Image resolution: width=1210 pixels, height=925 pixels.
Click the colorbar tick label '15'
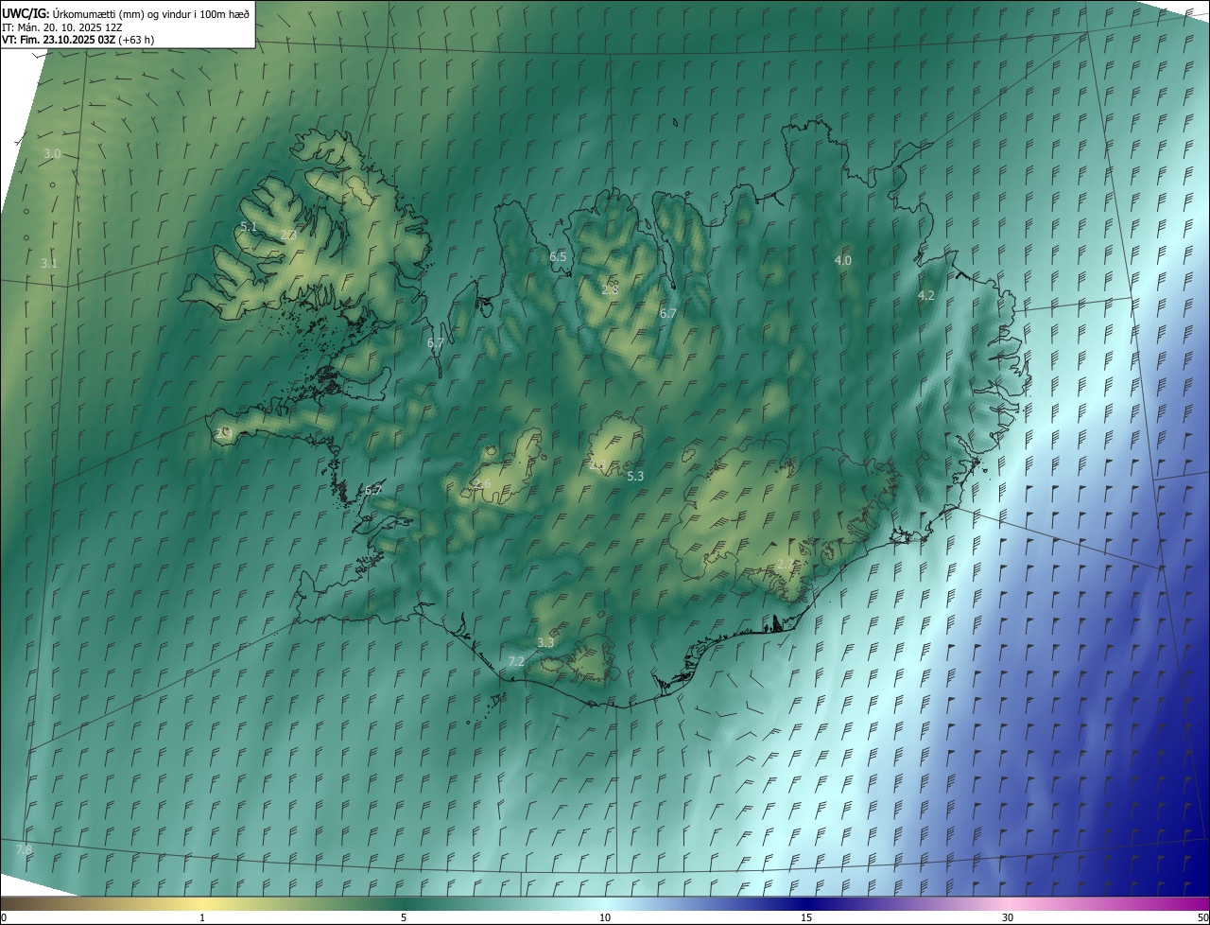(806, 917)
